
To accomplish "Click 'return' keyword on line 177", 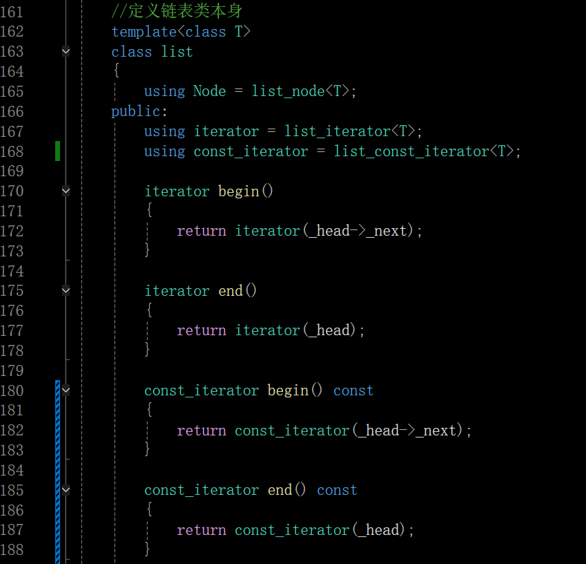I will pos(202,331).
